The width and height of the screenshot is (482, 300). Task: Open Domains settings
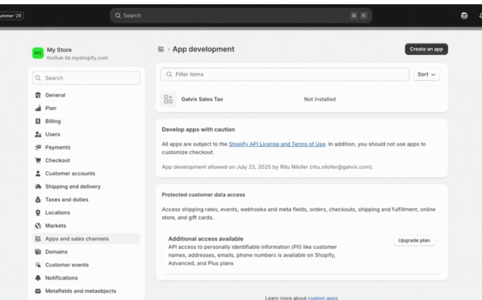(86, 252)
